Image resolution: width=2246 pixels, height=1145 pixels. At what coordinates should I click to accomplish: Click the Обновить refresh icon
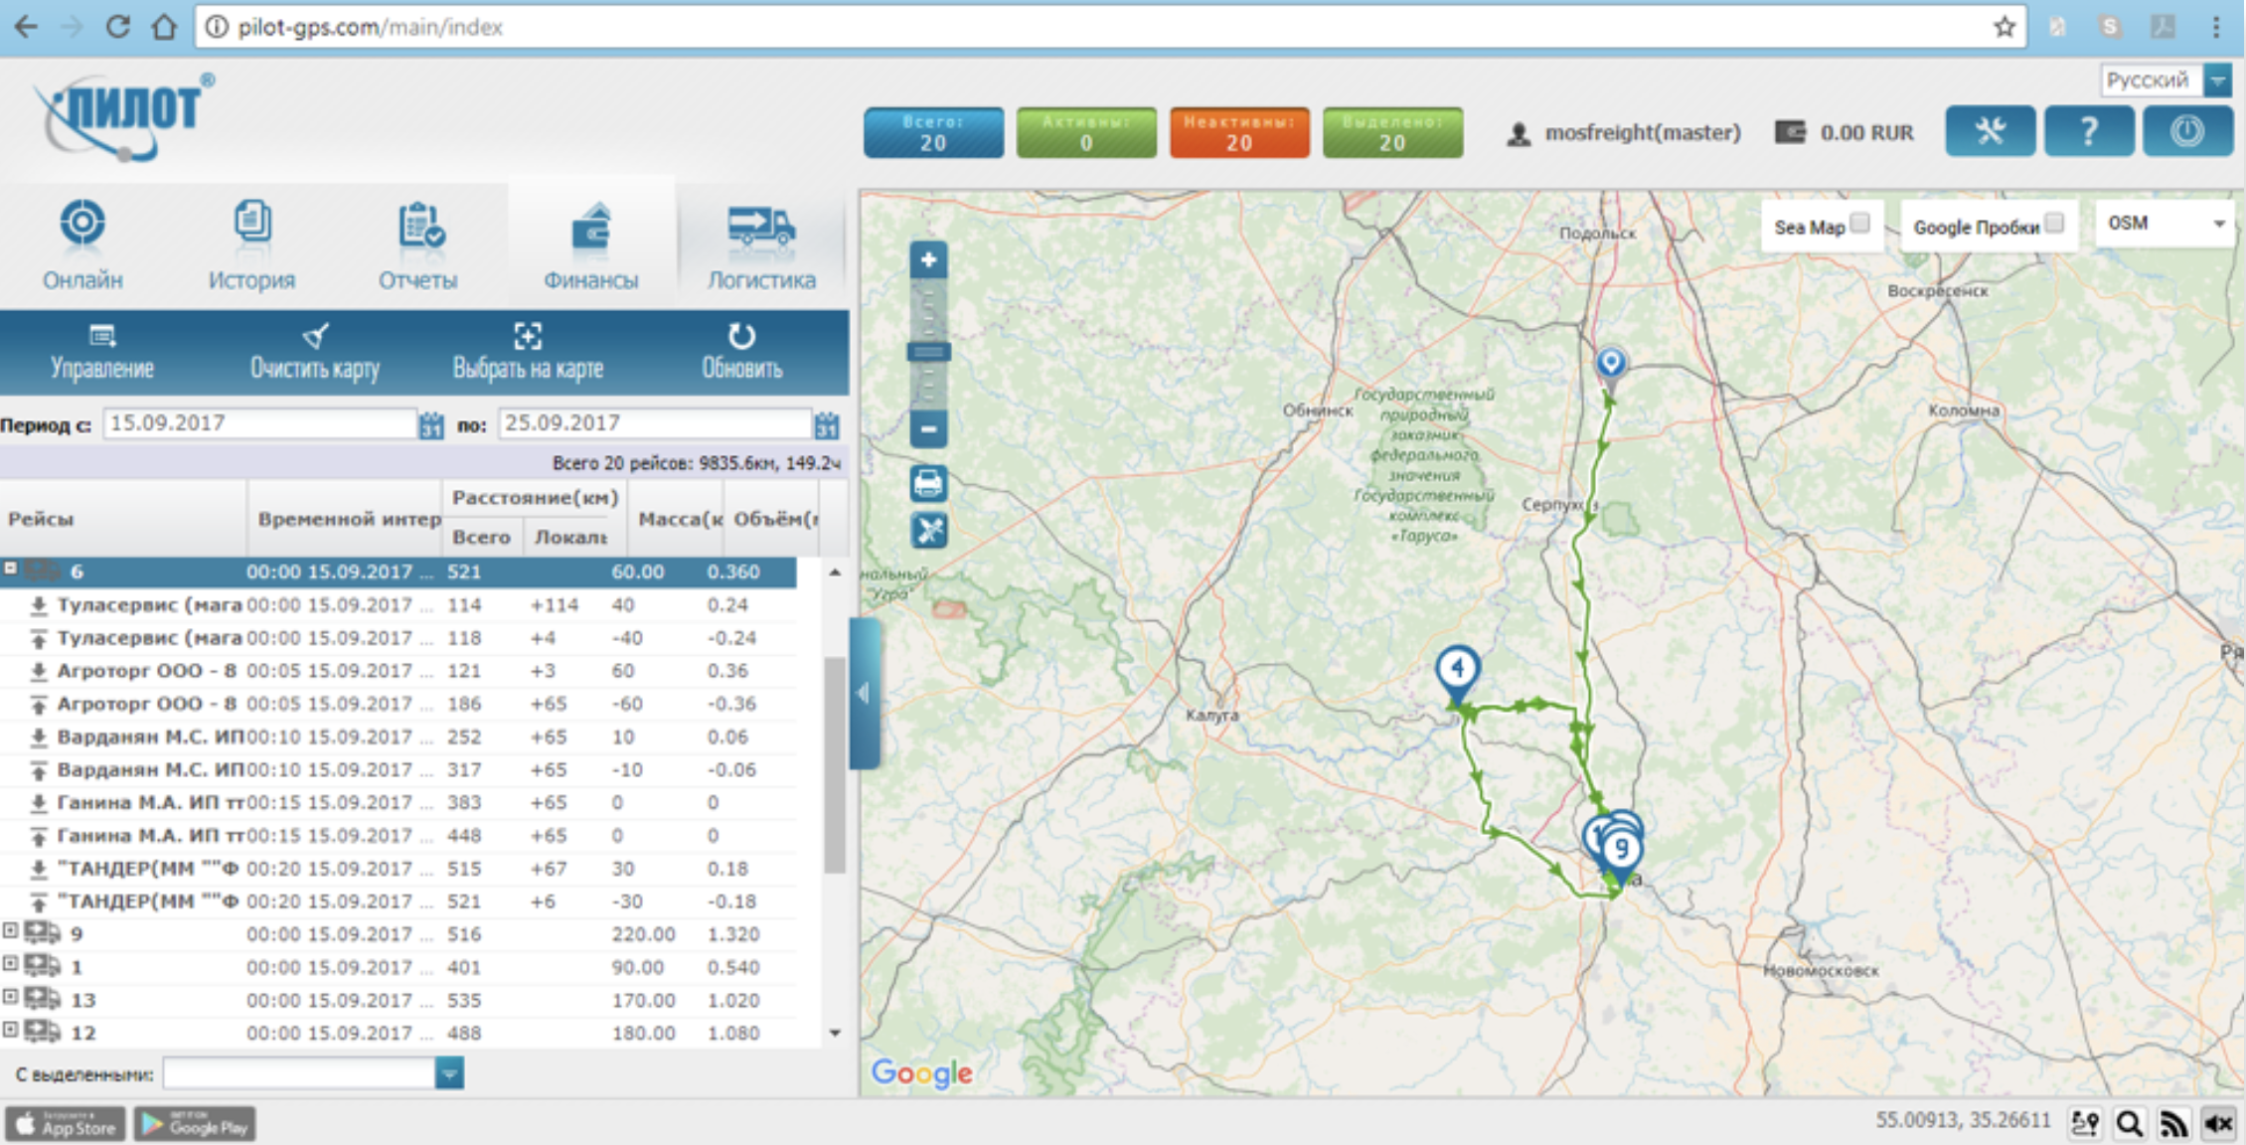[741, 338]
